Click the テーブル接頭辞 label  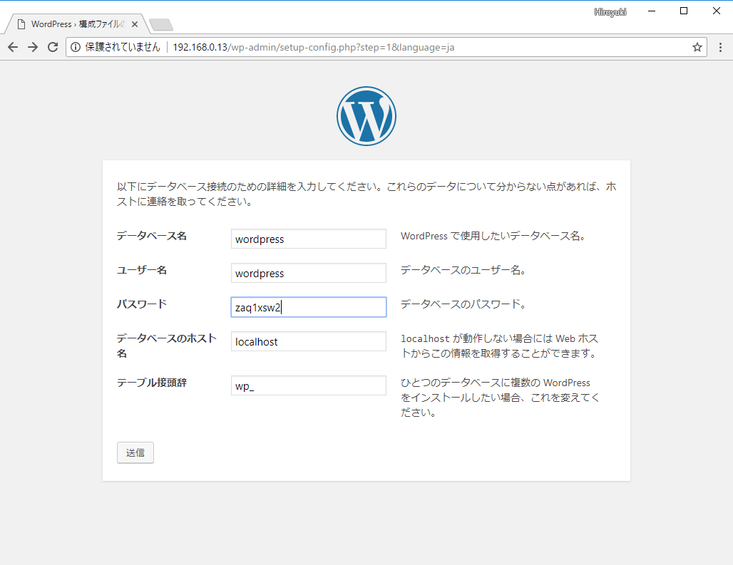pyautogui.click(x=151, y=383)
